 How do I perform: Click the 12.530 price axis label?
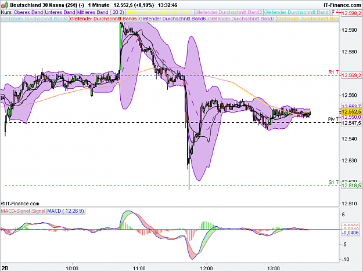pos(349,161)
